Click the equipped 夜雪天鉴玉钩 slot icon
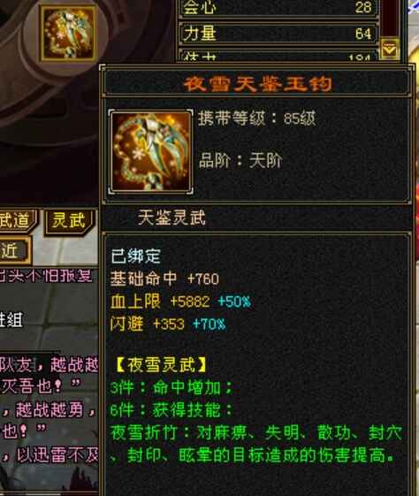419x496 pixels. pyautogui.click(x=68, y=34)
